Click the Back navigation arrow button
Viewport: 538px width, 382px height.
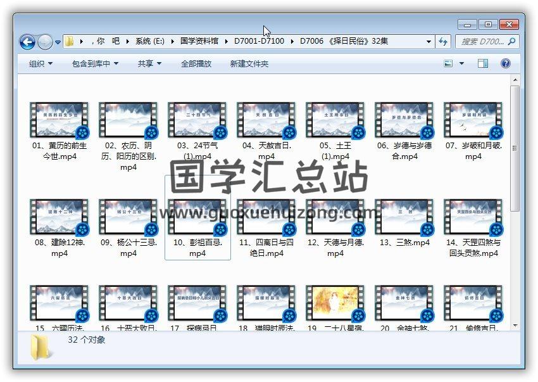27,42
